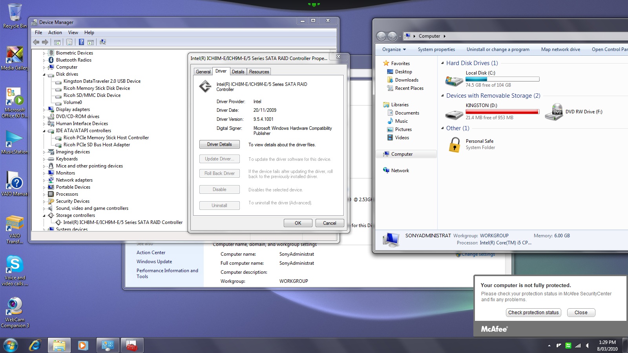
Task: Open the Media Gallery desktop icon
Action: (x=15, y=58)
